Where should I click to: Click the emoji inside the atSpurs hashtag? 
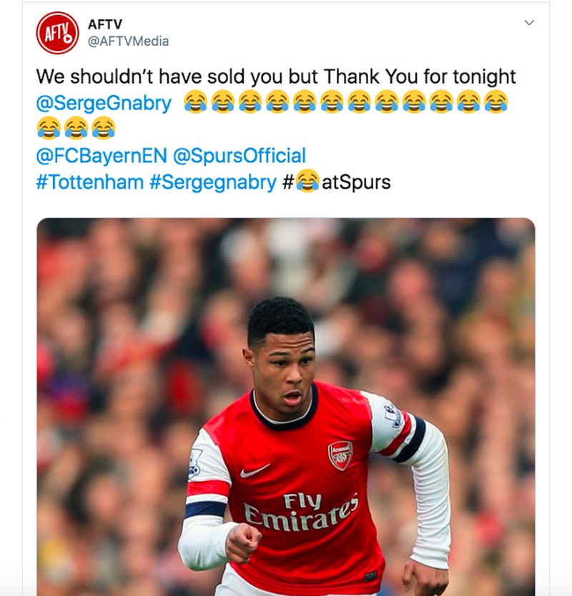307,182
